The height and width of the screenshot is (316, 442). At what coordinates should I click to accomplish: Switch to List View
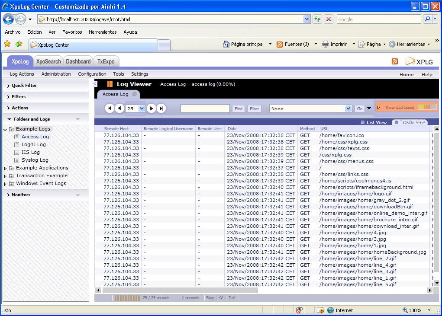click(x=374, y=122)
